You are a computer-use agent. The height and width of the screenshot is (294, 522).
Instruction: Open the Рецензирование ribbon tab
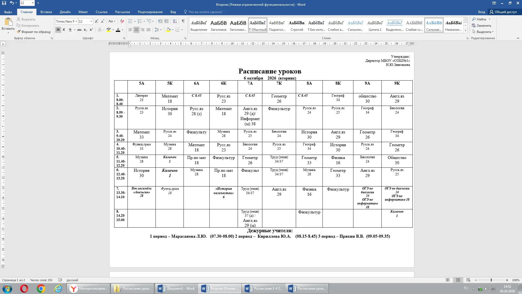pos(150,12)
